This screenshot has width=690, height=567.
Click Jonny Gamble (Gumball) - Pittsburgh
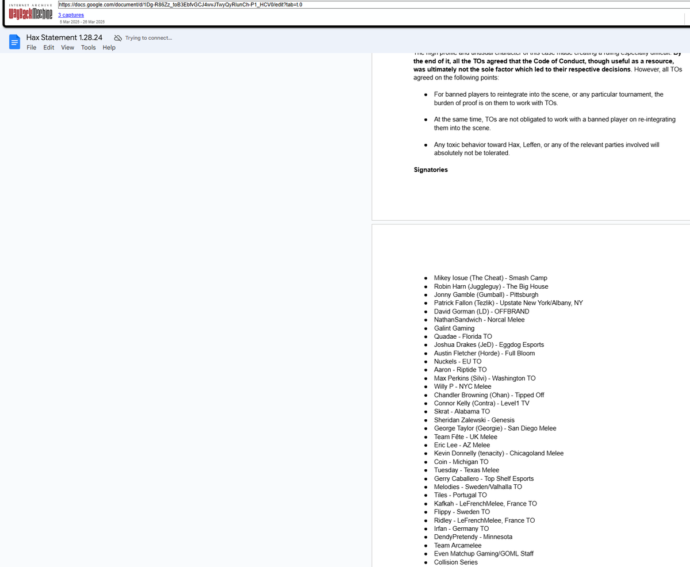click(486, 295)
